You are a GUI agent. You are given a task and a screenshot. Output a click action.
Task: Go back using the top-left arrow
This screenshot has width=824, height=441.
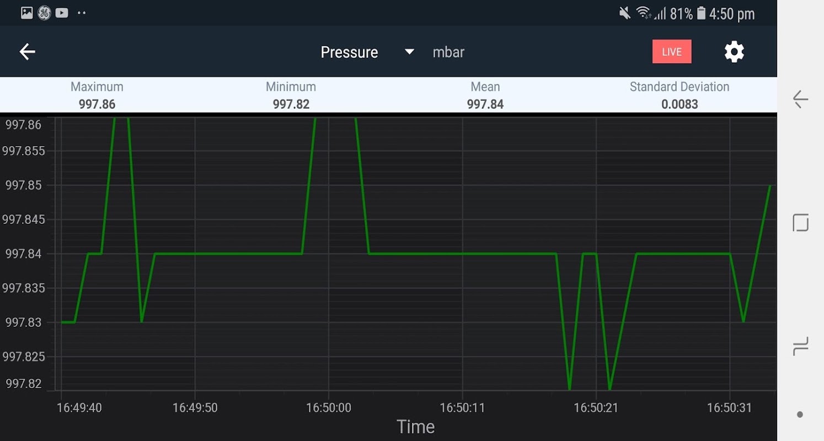click(x=27, y=52)
